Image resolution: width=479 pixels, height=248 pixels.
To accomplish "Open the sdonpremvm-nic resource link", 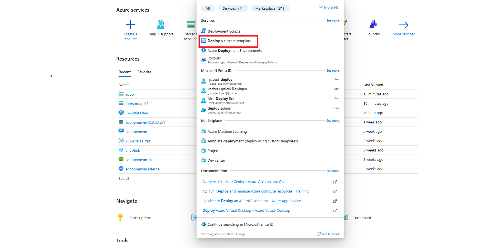I will click(140, 160).
